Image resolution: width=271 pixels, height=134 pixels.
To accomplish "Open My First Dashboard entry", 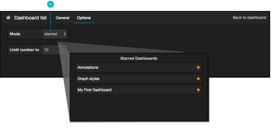I will coord(95,90).
